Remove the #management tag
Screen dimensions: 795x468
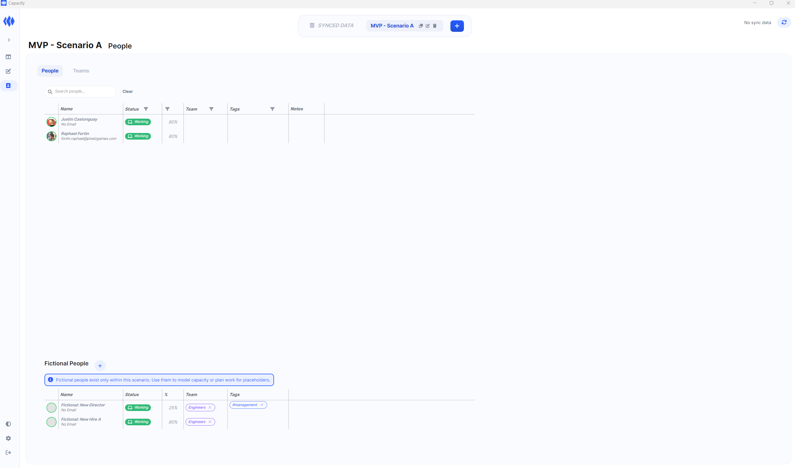(x=262, y=405)
